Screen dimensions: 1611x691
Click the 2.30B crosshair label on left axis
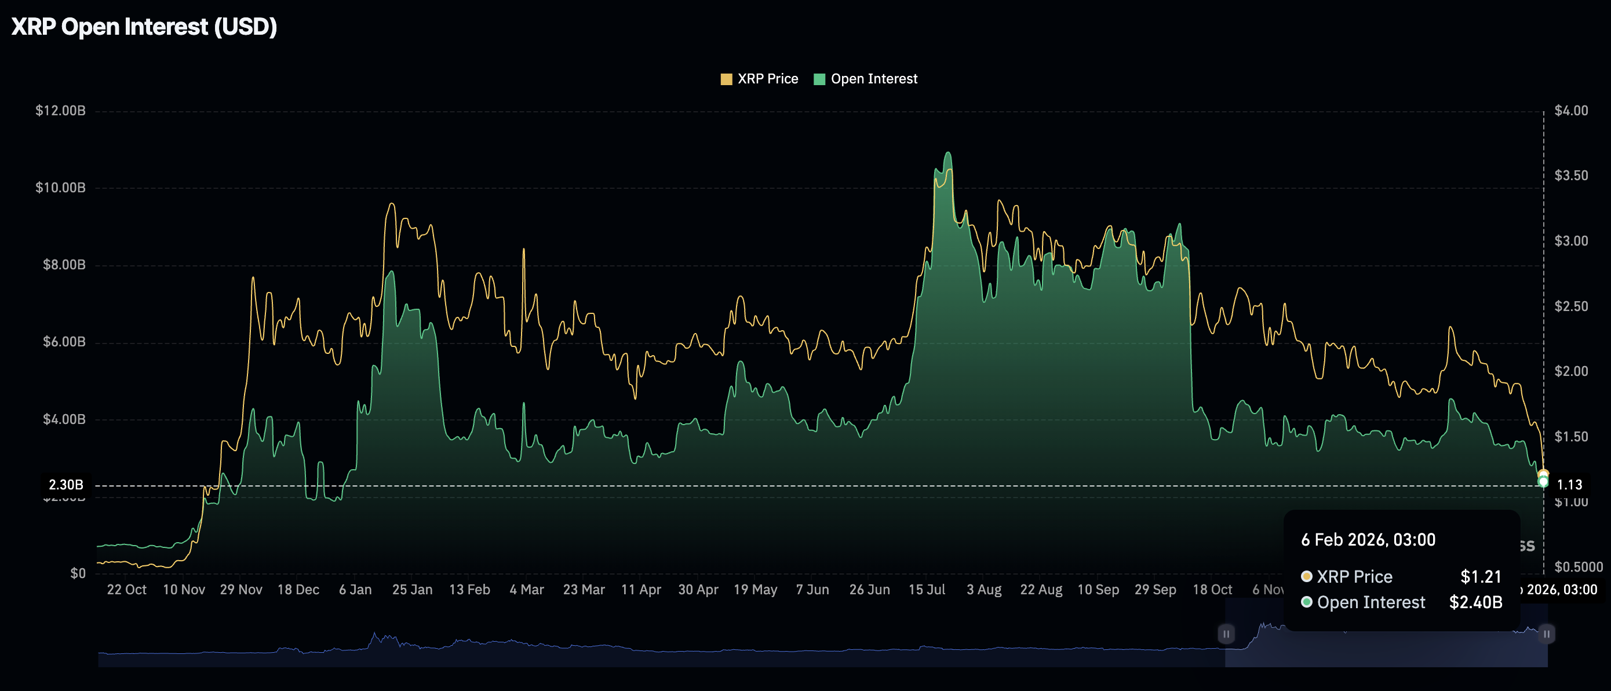65,485
